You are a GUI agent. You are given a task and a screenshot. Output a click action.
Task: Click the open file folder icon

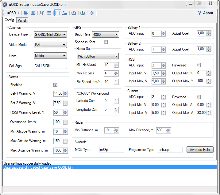(26, 13)
